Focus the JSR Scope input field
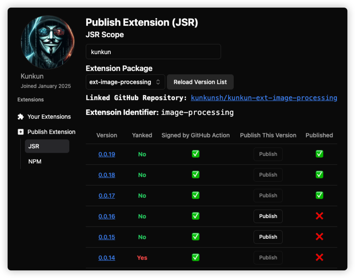This screenshot has width=355, height=278. pos(153,52)
